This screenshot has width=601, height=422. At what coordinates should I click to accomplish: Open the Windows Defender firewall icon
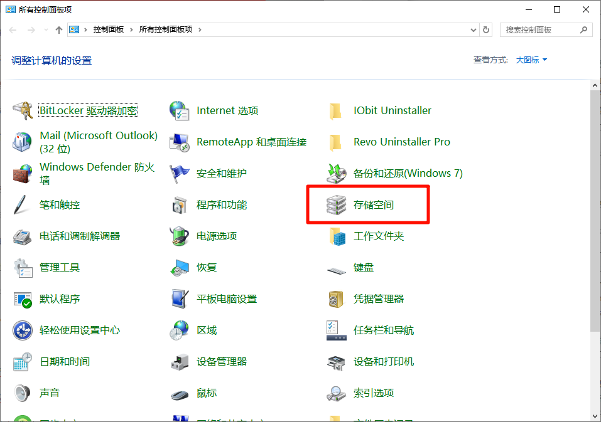coord(23,173)
